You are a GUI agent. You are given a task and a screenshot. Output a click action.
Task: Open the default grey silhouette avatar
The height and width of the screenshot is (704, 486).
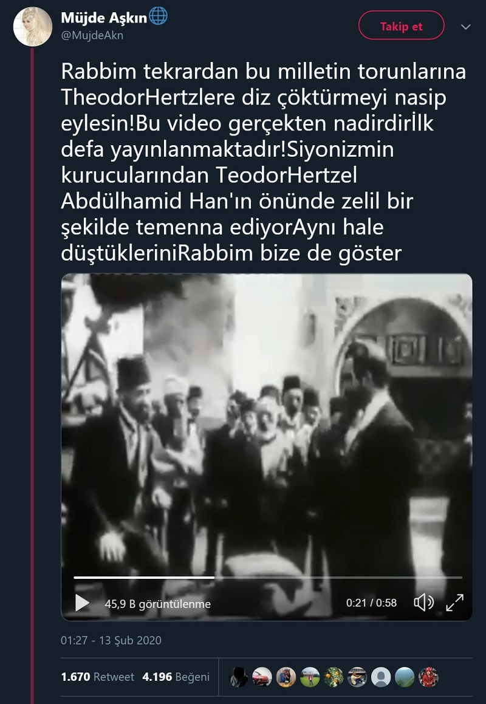point(381,677)
